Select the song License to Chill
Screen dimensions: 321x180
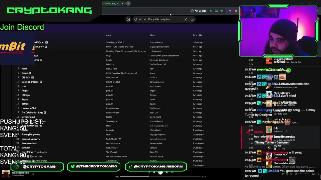[x=29, y=108]
